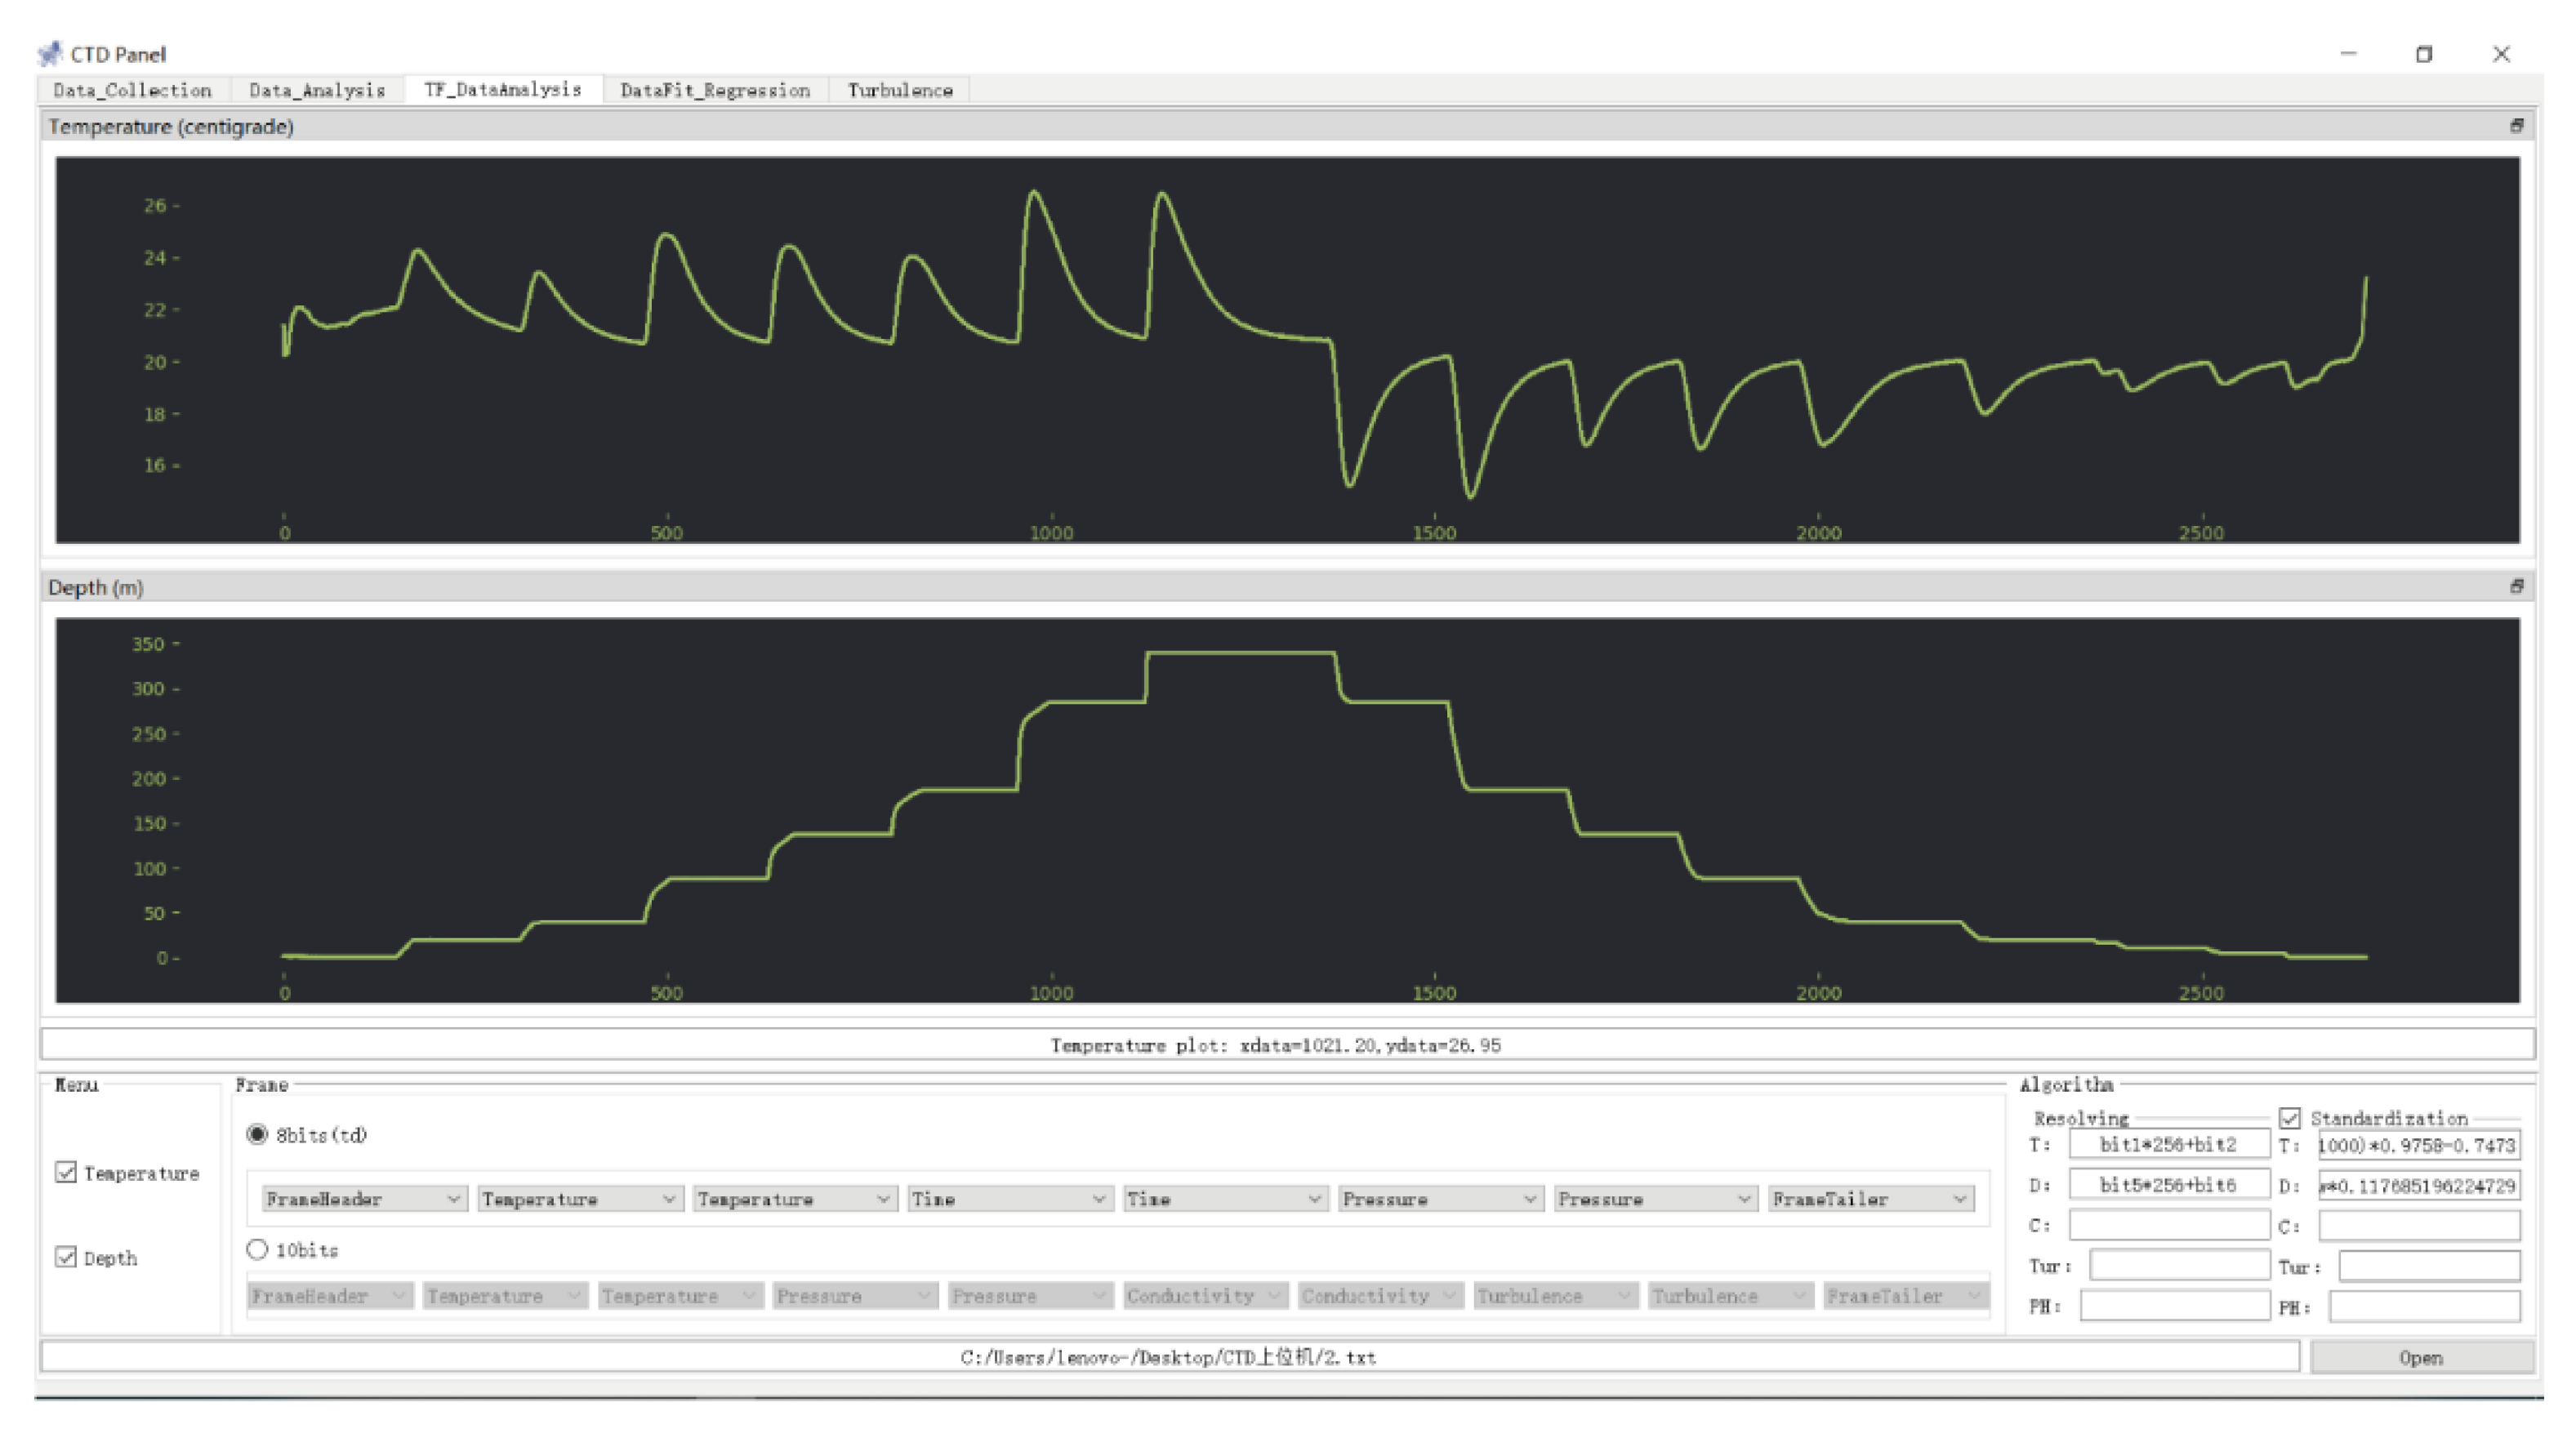This screenshot has width=2576, height=1438.
Task: Click the CTD Panel app icon
Action: click(x=50, y=53)
